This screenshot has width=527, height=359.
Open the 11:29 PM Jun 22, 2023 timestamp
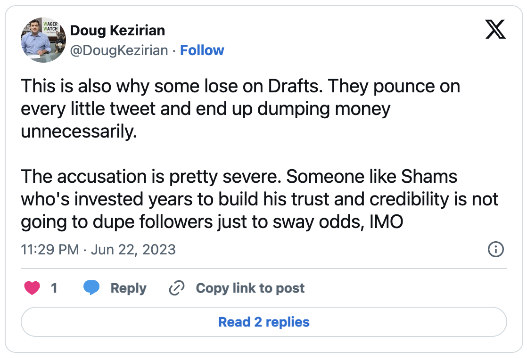98,249
